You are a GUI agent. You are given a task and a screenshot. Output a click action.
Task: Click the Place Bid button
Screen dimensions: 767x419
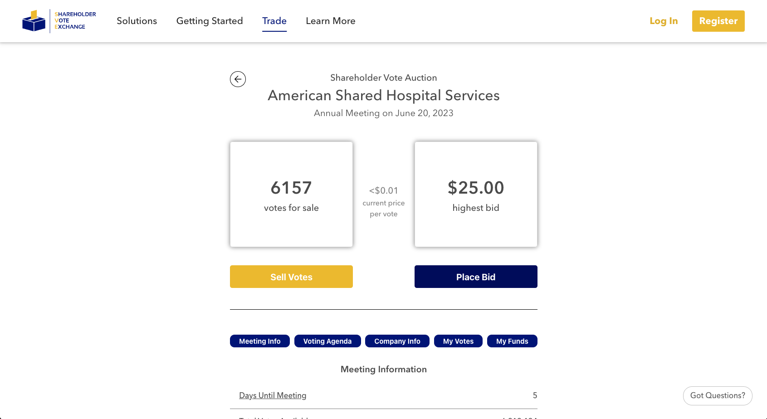pos(476,277)
